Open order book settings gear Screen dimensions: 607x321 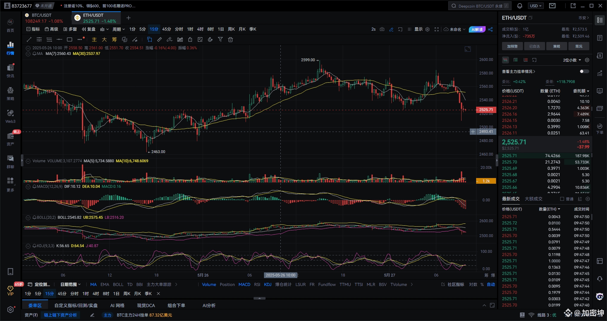[x=587, y=60]
